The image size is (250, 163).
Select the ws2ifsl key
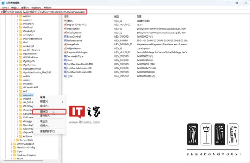click(27, 76)
